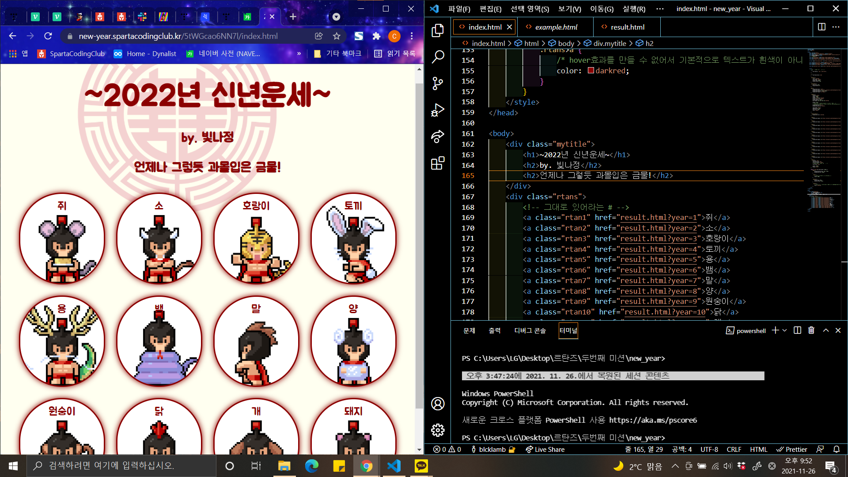Image resolution: width=848 pixels, height=477 pixels.
Task: Open the Live Share activity bar icon
Action: pyautogui.click(x=437, y=136)
